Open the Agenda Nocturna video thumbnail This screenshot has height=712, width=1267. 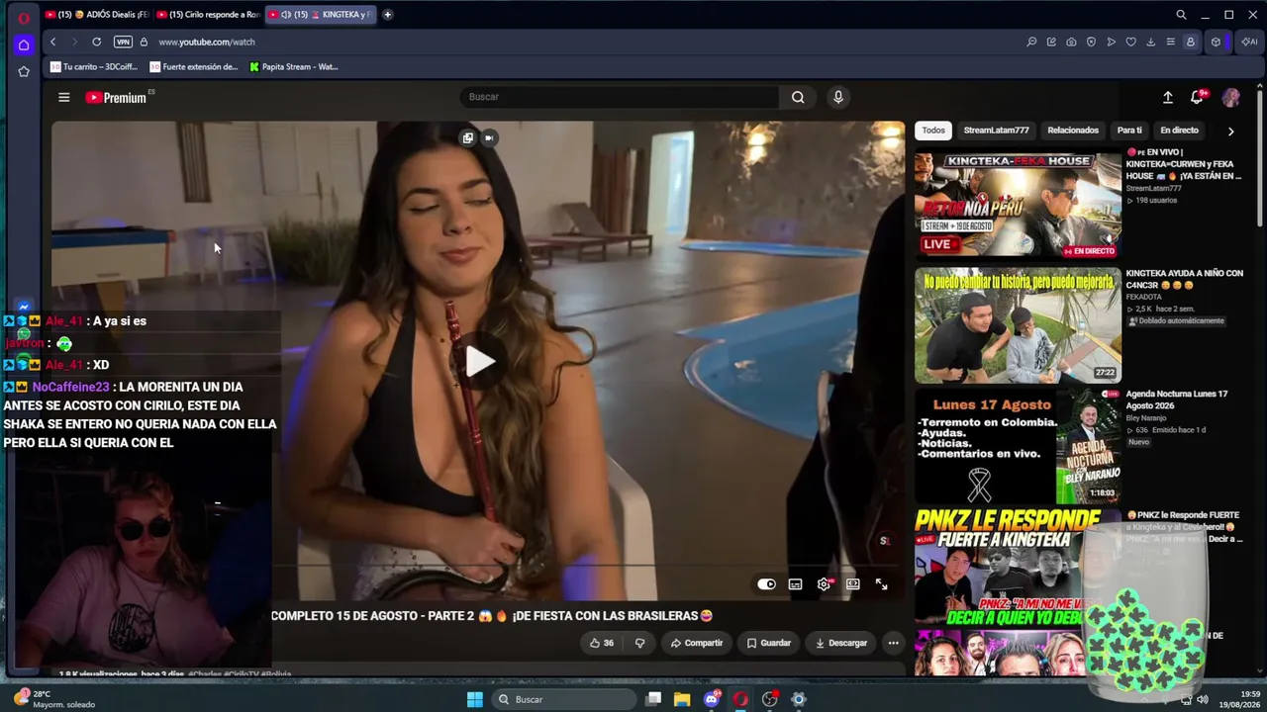pyautogui.click(x=1018, y=446)
